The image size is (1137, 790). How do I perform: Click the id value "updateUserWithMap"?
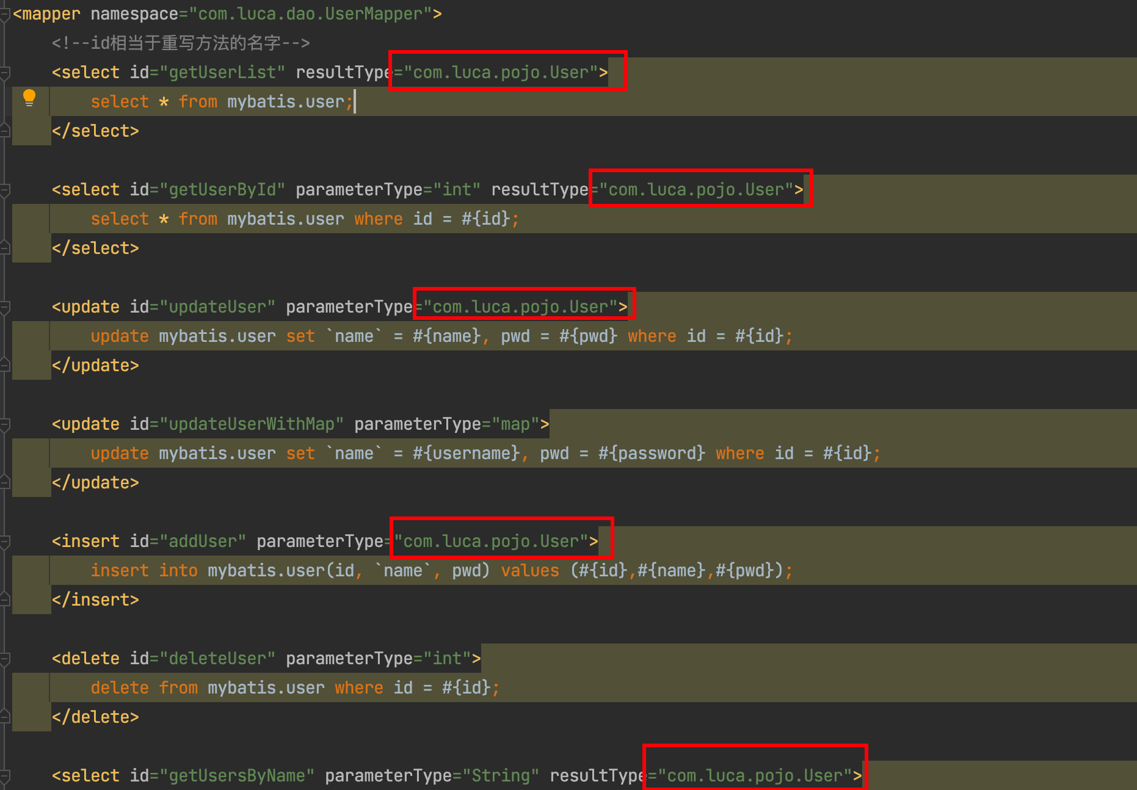pyautogui.click(x=252, y=424)
